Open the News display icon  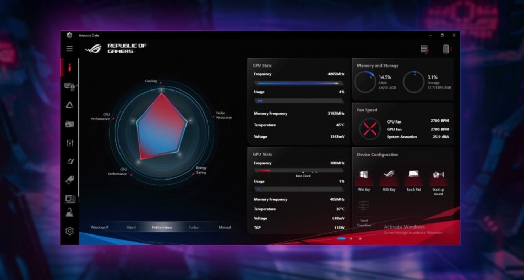click(x=70, y=199)
